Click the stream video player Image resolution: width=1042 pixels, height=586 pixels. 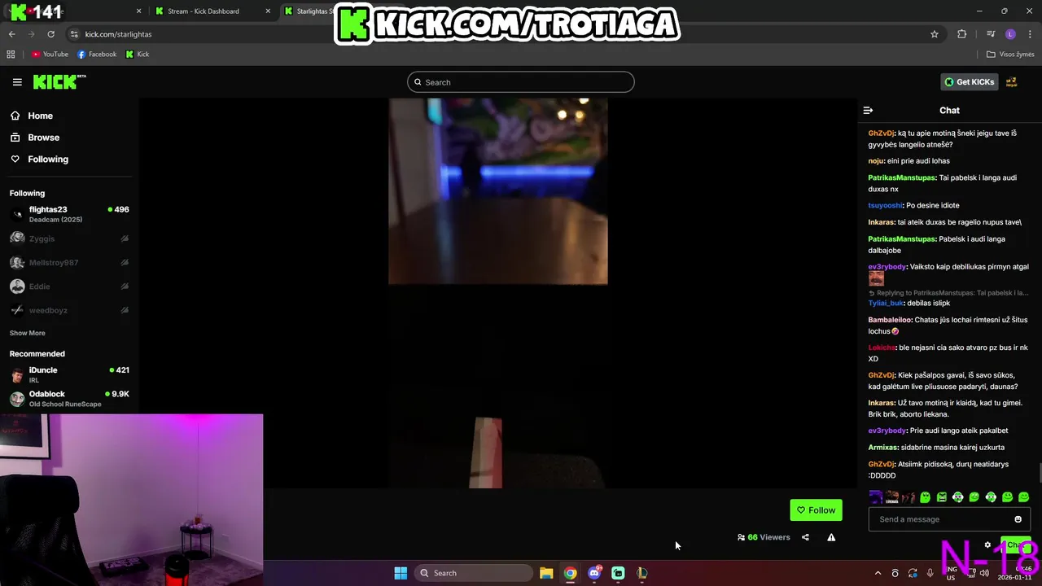498,293
